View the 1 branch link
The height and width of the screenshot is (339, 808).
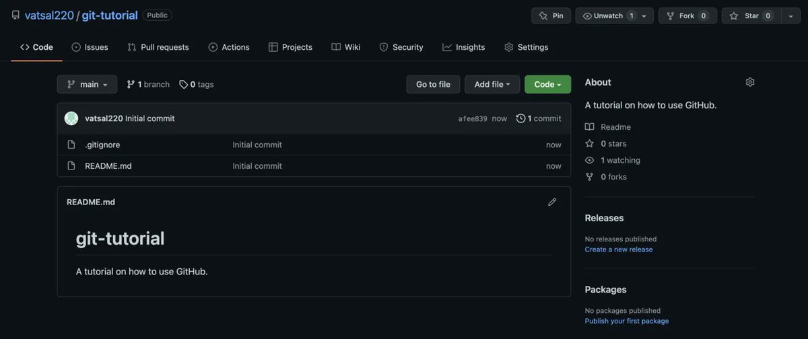tap(148, 84)
